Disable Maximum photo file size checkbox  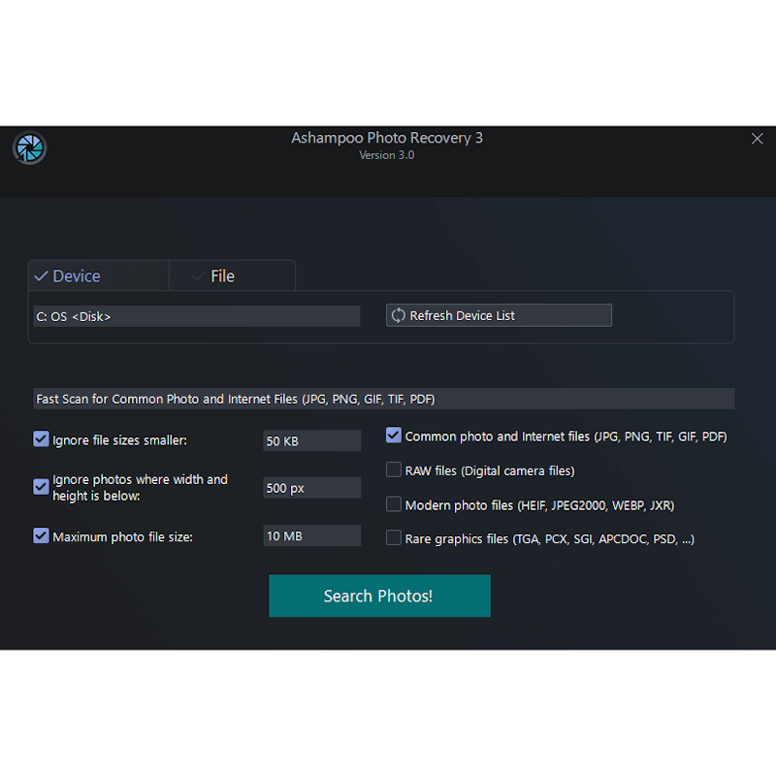click(x=41, y=535)
